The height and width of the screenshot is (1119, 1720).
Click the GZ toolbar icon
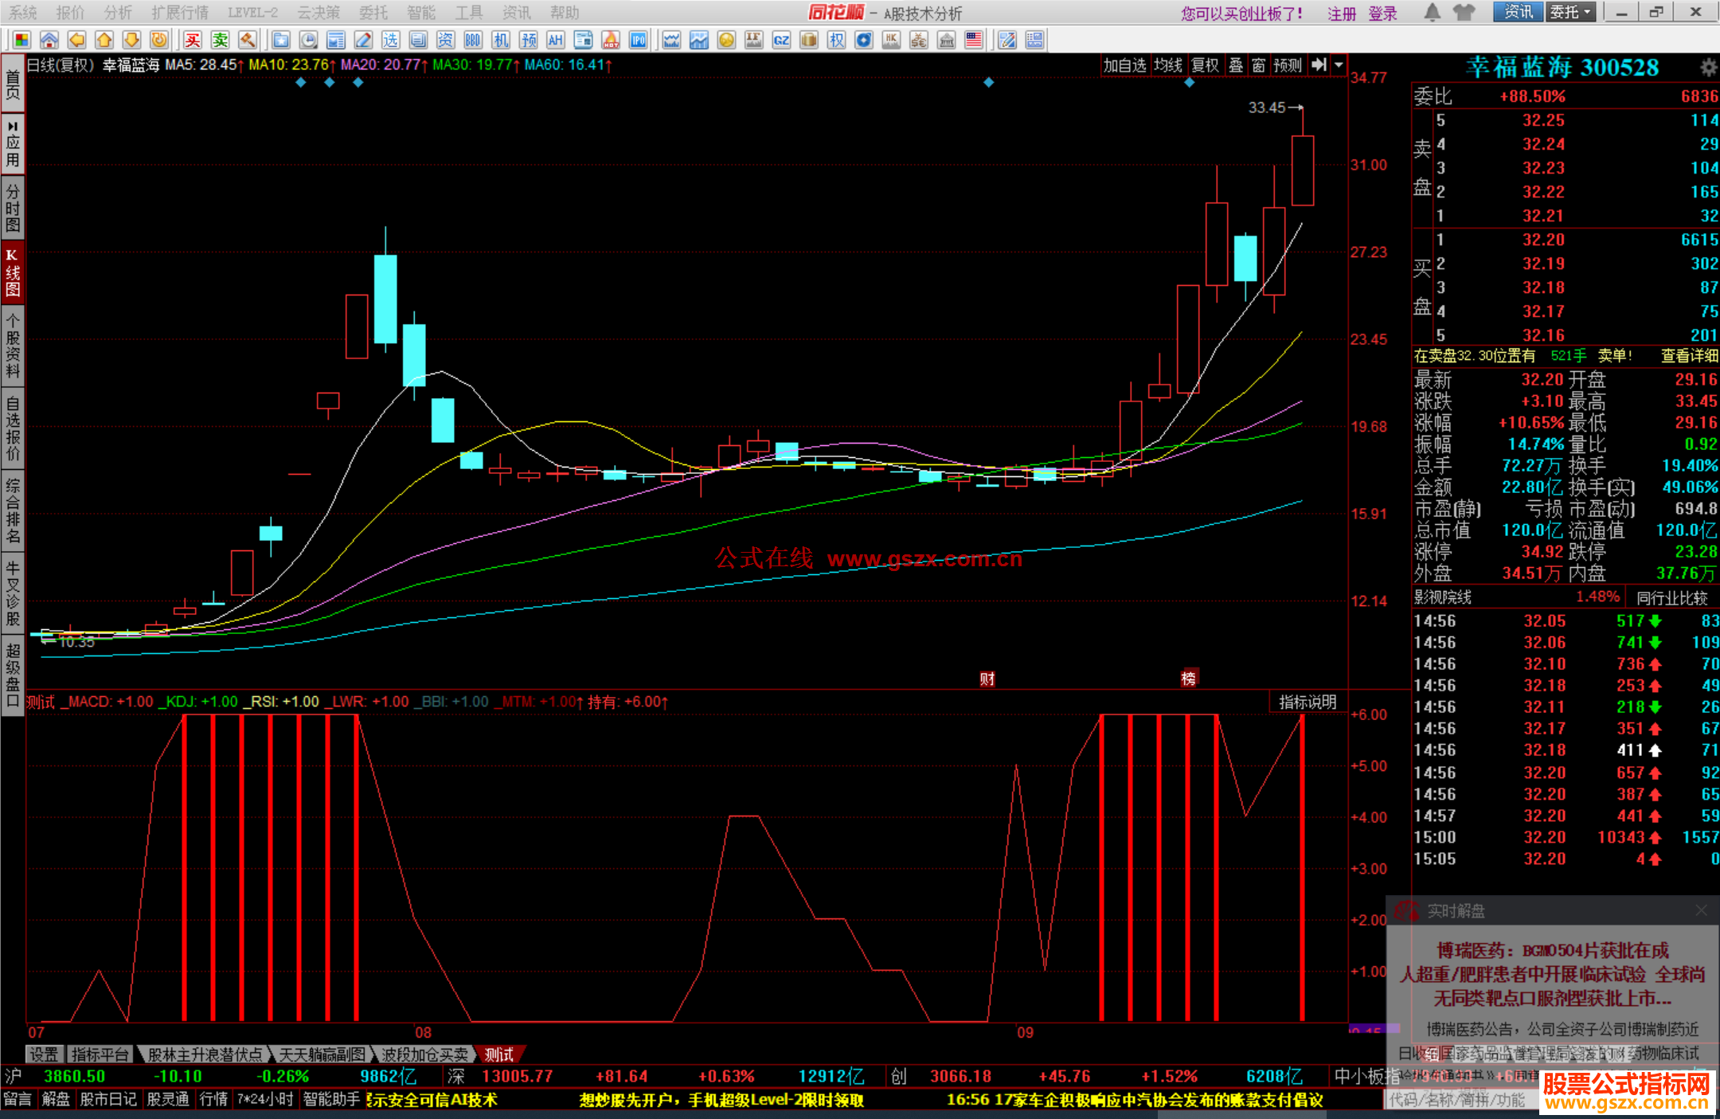(x=782, y=40)
